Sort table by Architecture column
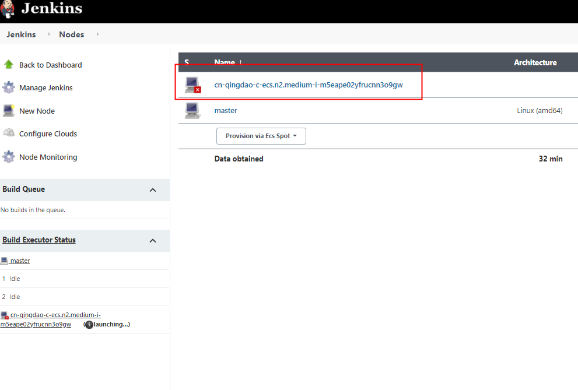 [535, 62]
